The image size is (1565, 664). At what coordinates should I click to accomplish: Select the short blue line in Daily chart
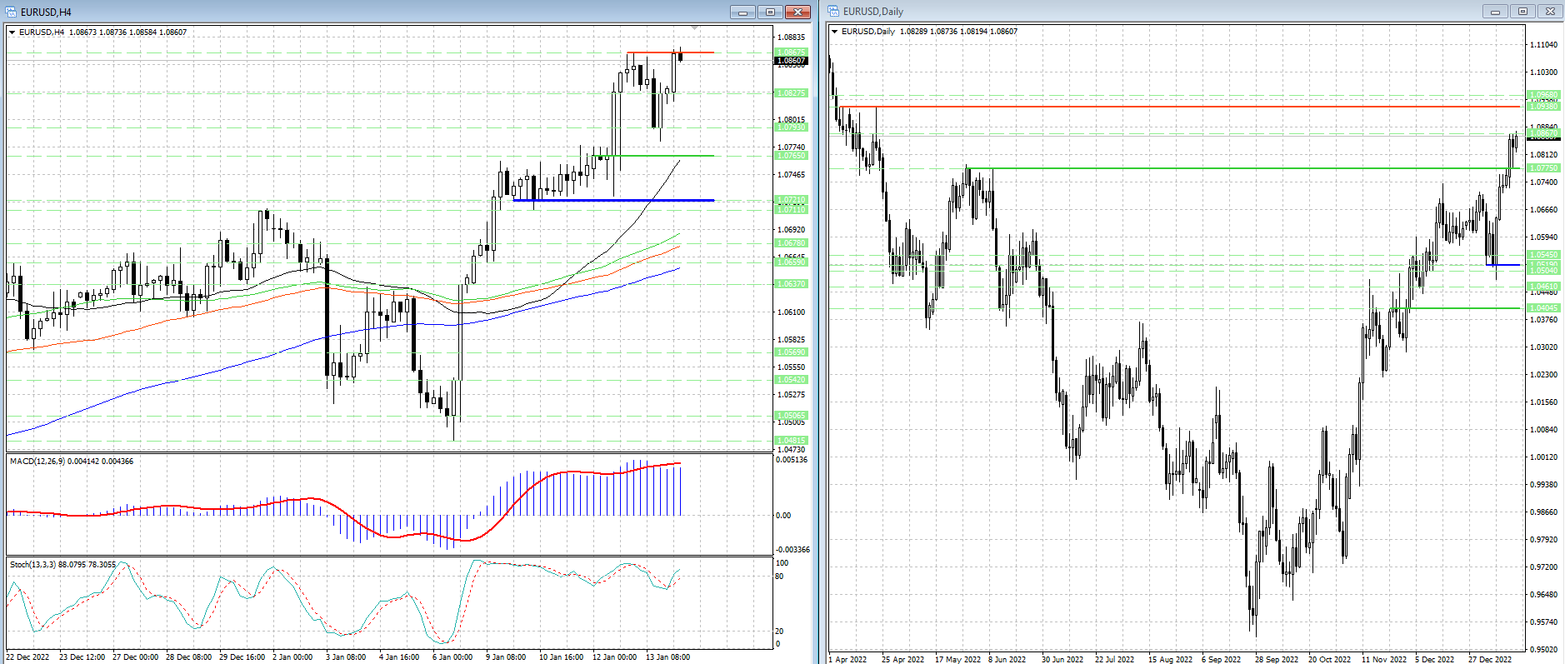point(1503,265)
